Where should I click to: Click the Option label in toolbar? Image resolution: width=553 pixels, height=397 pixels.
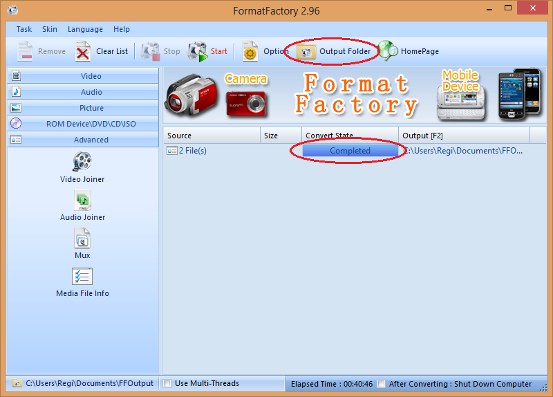coord(276,51)
